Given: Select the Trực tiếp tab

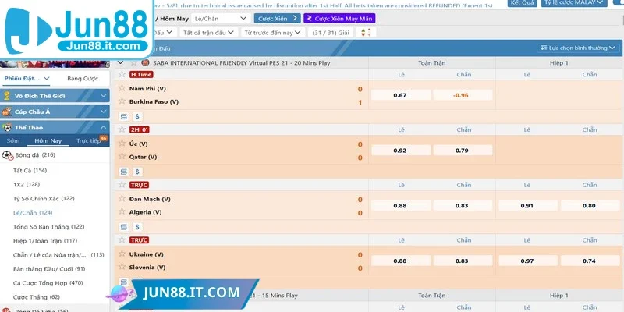Looking at the screenshot, I should pos(88,140).
